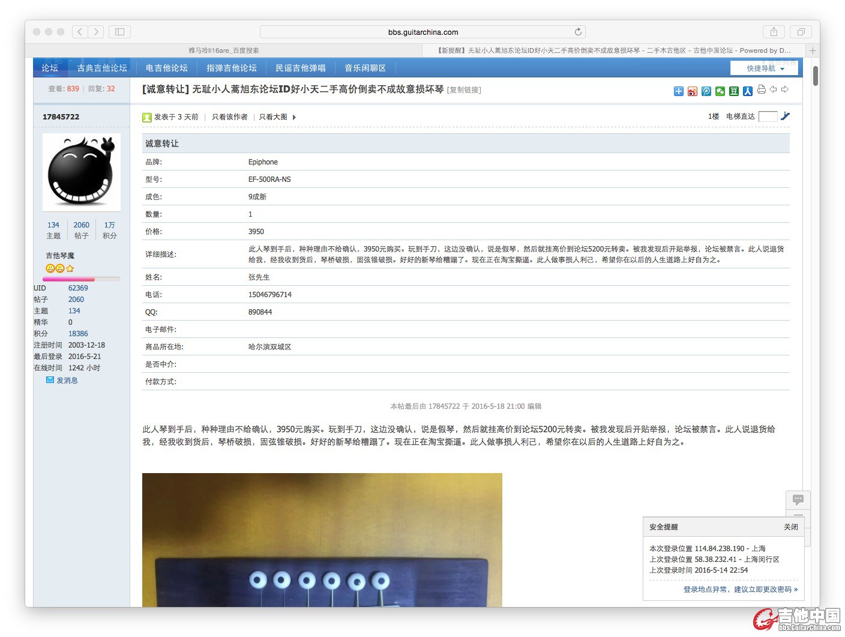Click the change password suggestion link
This screenshot has height=637, width=845.
741,590
